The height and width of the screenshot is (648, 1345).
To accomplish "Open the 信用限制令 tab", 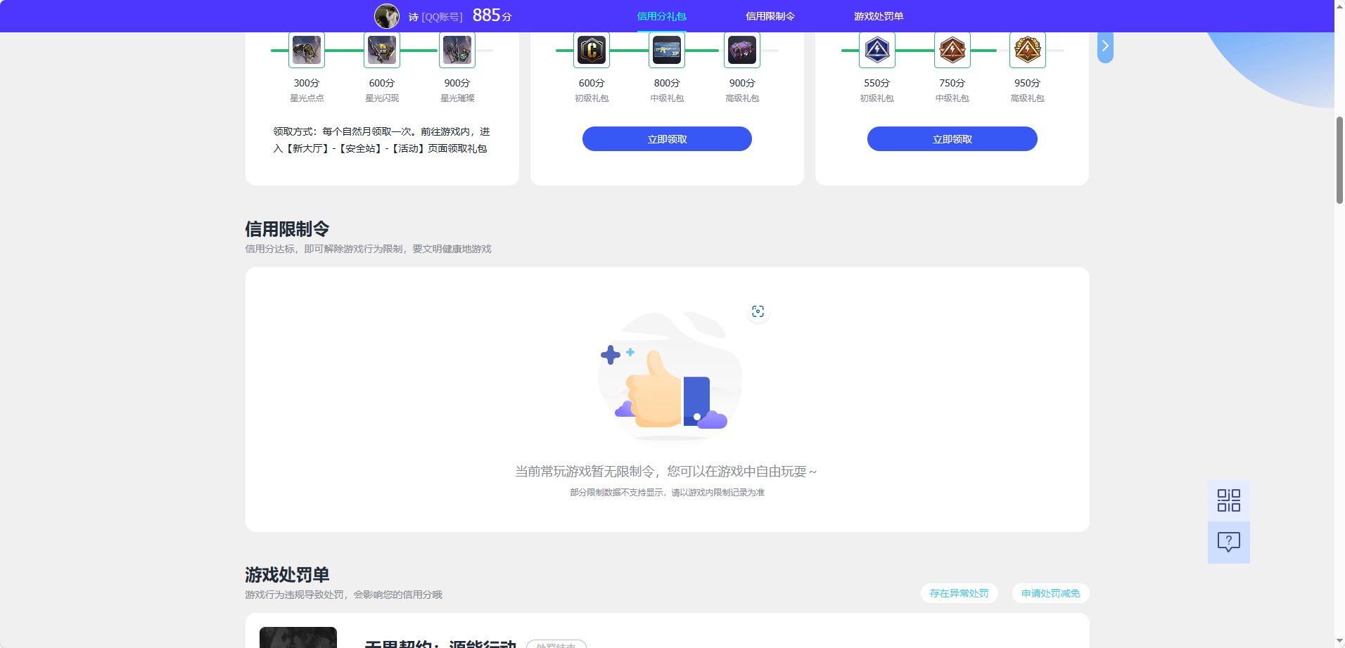I will (x=770, y=16).
